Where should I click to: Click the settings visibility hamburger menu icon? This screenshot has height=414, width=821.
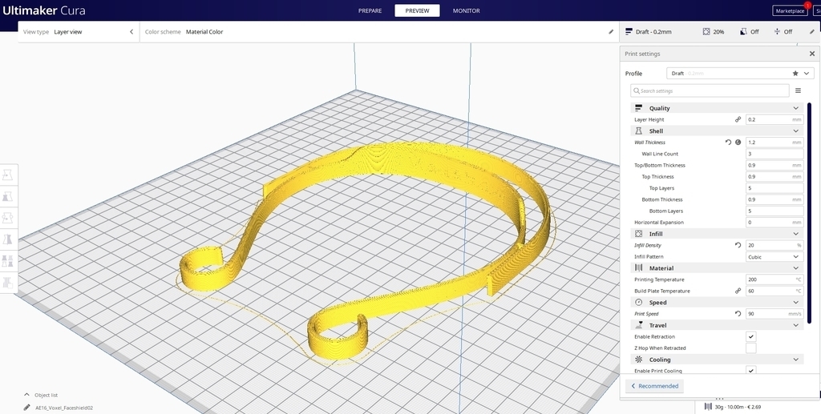pyautogui.click(x=798, y=90)
